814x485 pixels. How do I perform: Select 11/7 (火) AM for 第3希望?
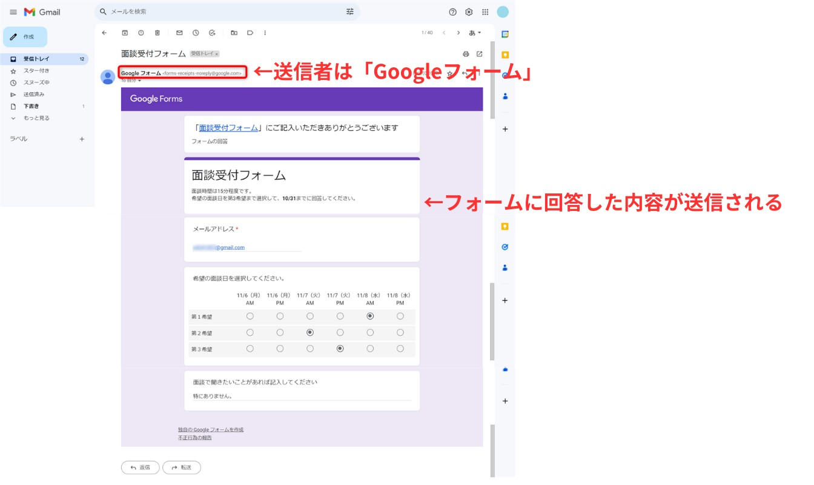309,349
